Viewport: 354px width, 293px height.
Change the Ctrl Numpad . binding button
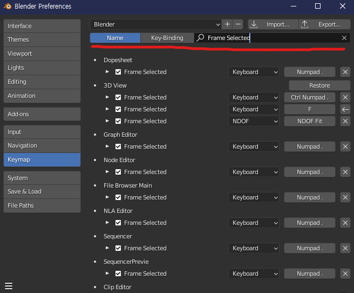point(310,97)
